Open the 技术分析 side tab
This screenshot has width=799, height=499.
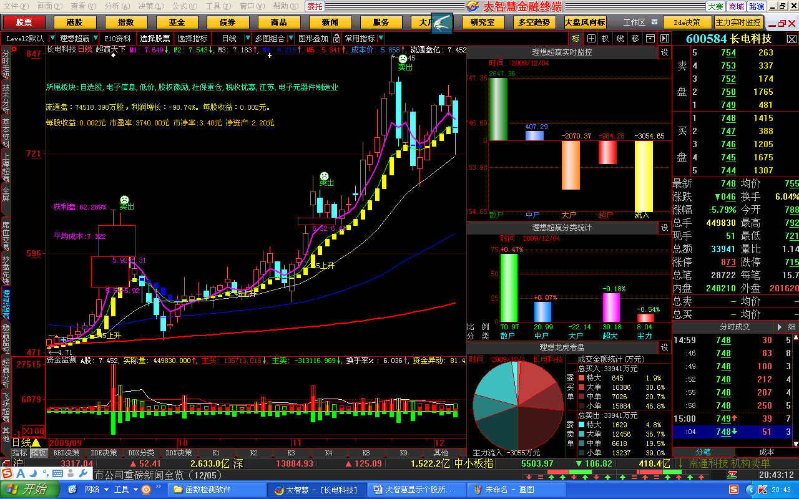coord(6,97)
